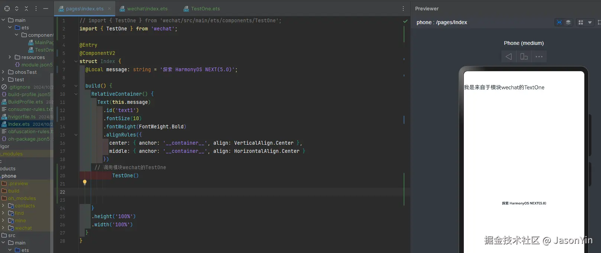Viewport: 601px width, 253px height.
Task: Switch to the pages\Index.ets tab
Action: coord(85,9)
